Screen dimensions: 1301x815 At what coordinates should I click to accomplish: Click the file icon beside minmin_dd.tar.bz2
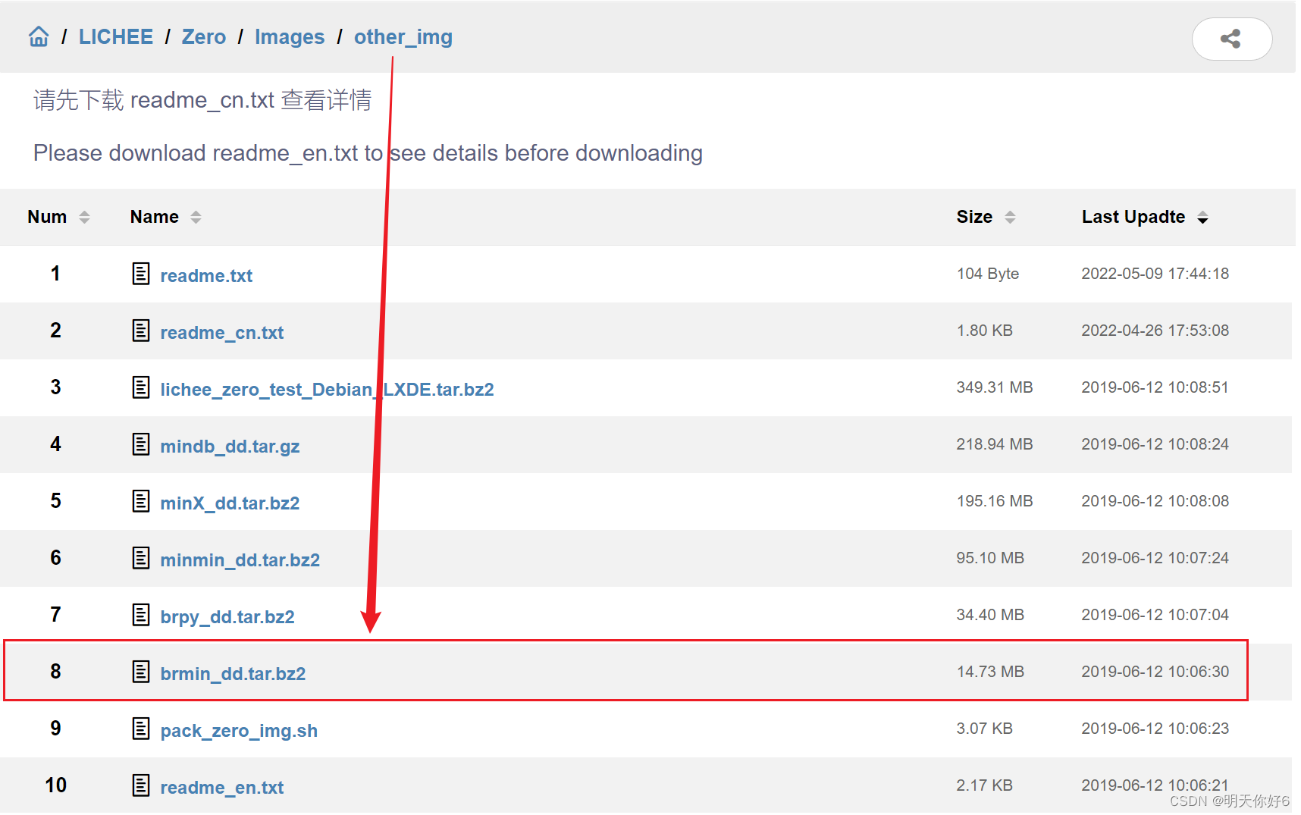pyautogui.click(x=141, y=558)
